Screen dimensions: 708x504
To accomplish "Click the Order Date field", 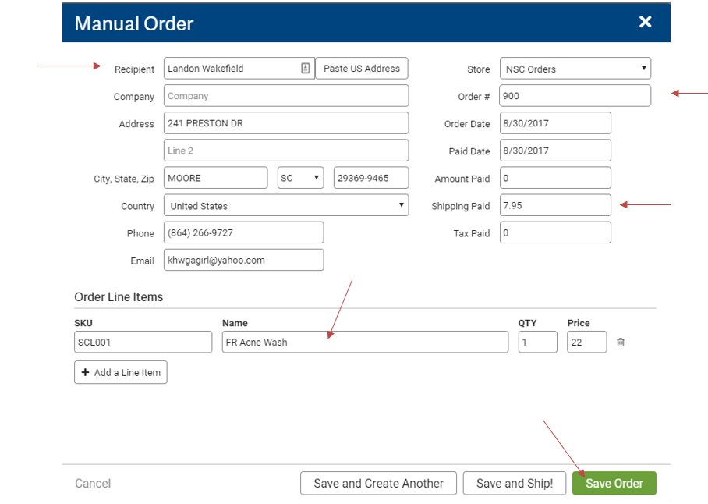I will pyautogui.click(x=555, y=123).
